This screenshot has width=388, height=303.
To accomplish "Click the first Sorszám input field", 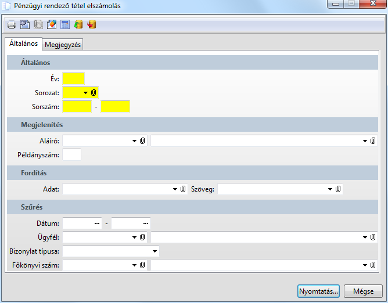I will tap(77, 107).
